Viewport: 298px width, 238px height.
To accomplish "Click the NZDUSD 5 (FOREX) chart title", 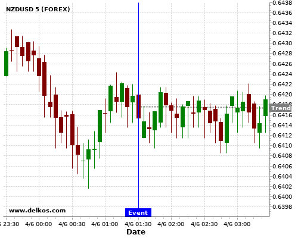I will pyautogui.click(x=38, y=9).
